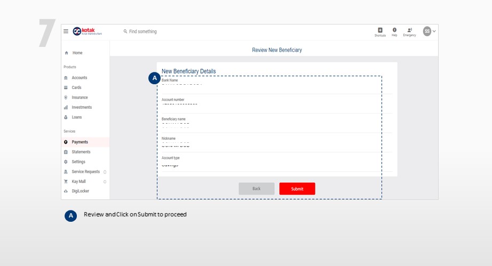Click the Home icon in sidebar
The image size is (492, 266).
[x=66, y=53]
